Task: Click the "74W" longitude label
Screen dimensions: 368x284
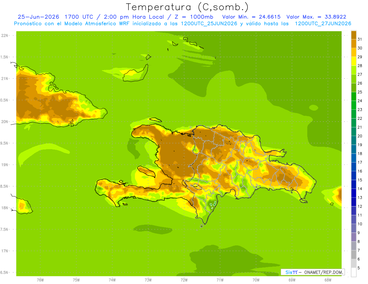Action: pyautogui.click(x=112, y=280)
